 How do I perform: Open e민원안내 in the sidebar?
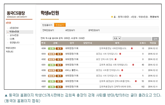(14, 28)
